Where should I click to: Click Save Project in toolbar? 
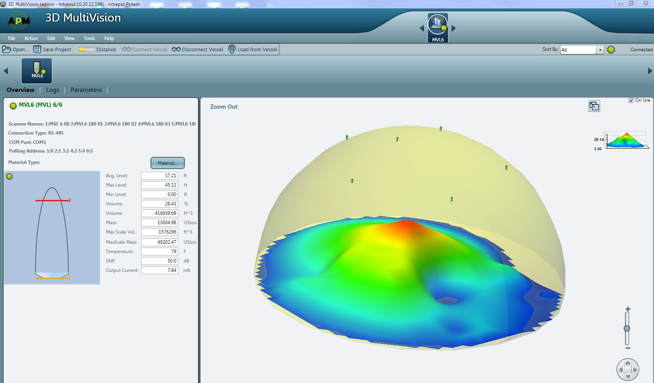52,49
